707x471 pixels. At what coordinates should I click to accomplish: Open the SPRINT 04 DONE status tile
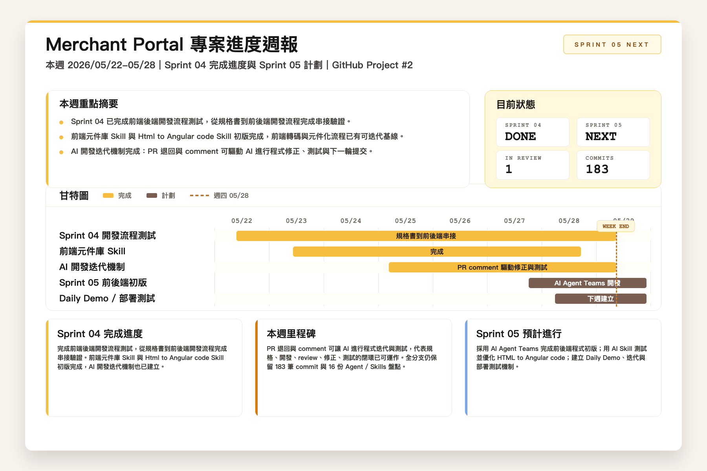coord(533,132)
